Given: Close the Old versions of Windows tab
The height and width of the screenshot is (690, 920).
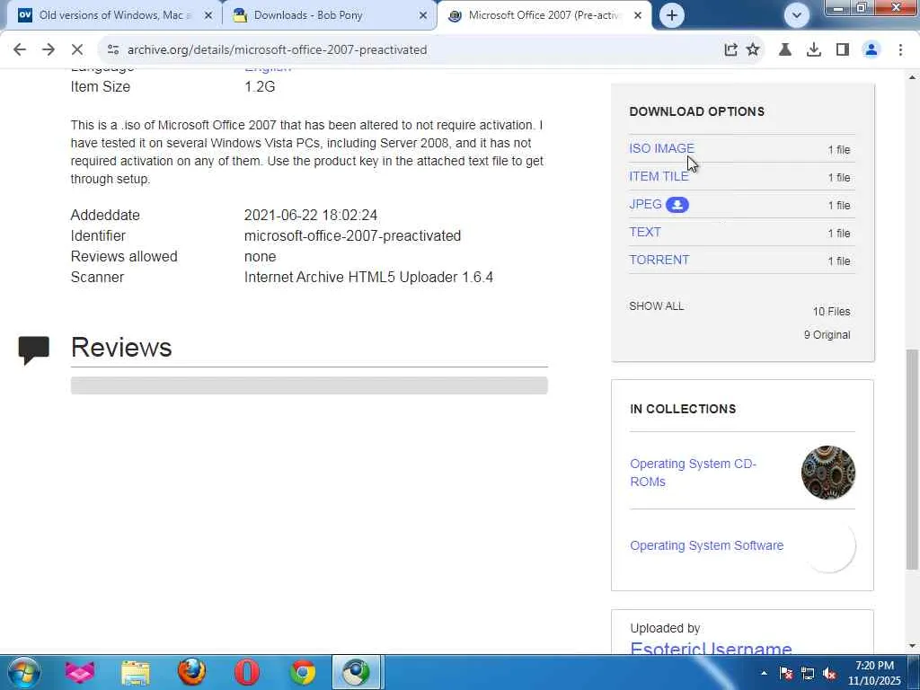Looking at the screenshot, I should click(x=208, y=16).
